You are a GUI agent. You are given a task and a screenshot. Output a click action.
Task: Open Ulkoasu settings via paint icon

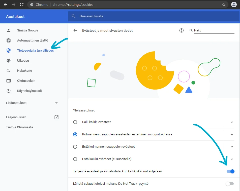coord(9,60)
